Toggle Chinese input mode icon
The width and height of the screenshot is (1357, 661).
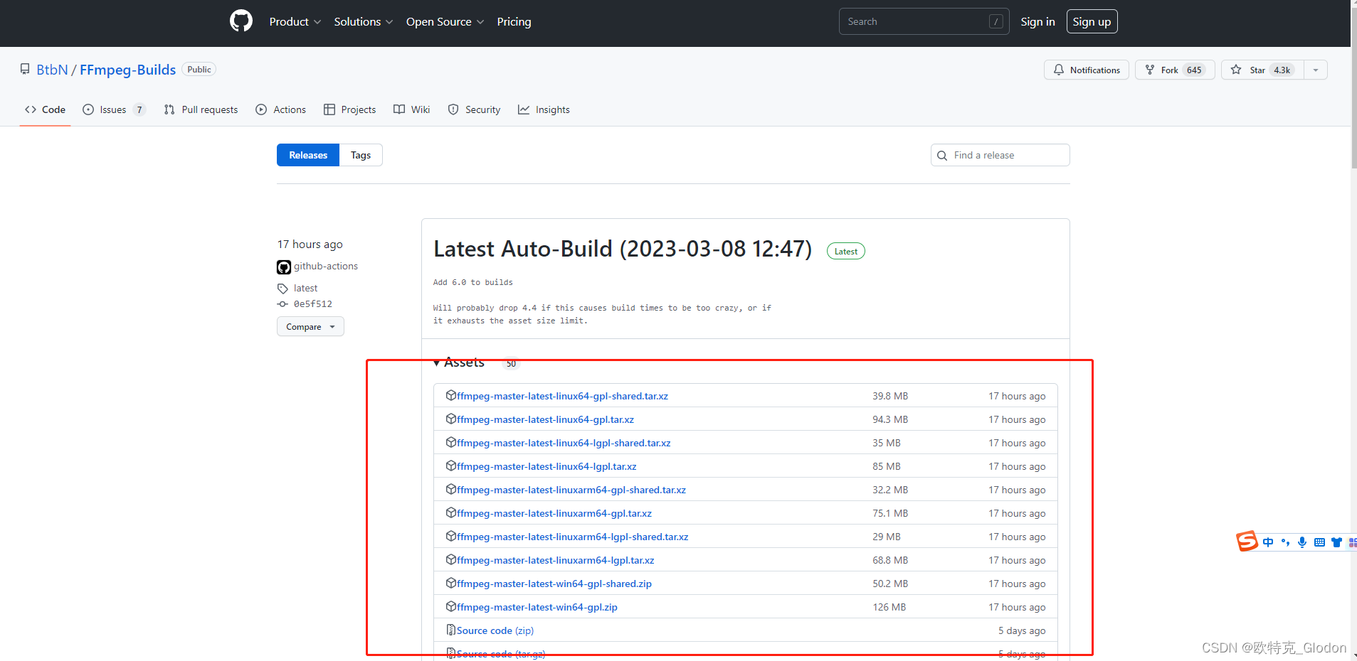(x=1268, y=542)
